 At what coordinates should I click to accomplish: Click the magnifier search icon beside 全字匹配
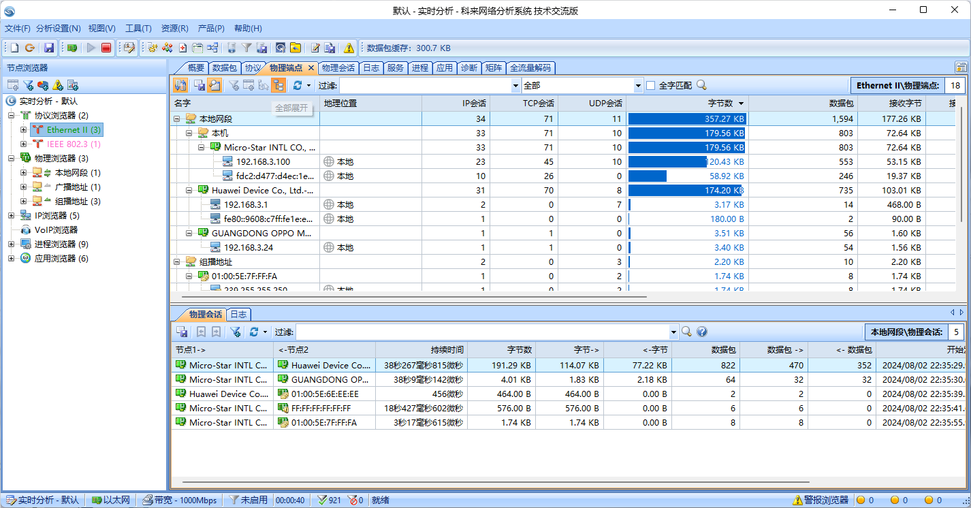click(x=701, y=85)
